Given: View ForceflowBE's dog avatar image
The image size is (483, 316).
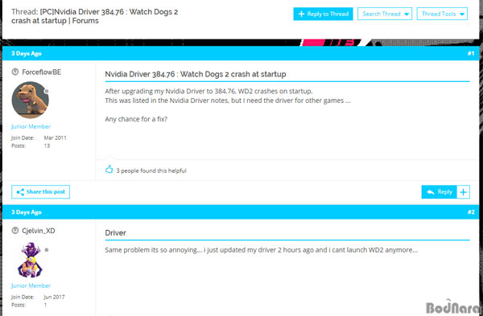Looking at the screenshot, I should [31, 100].
